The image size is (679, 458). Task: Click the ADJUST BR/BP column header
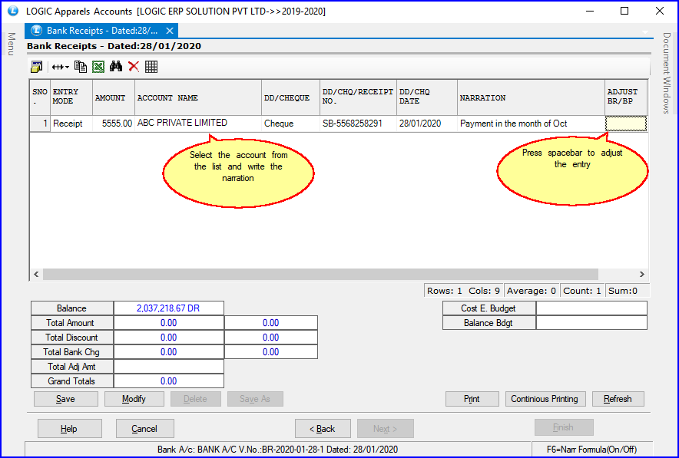pos(626,97)
